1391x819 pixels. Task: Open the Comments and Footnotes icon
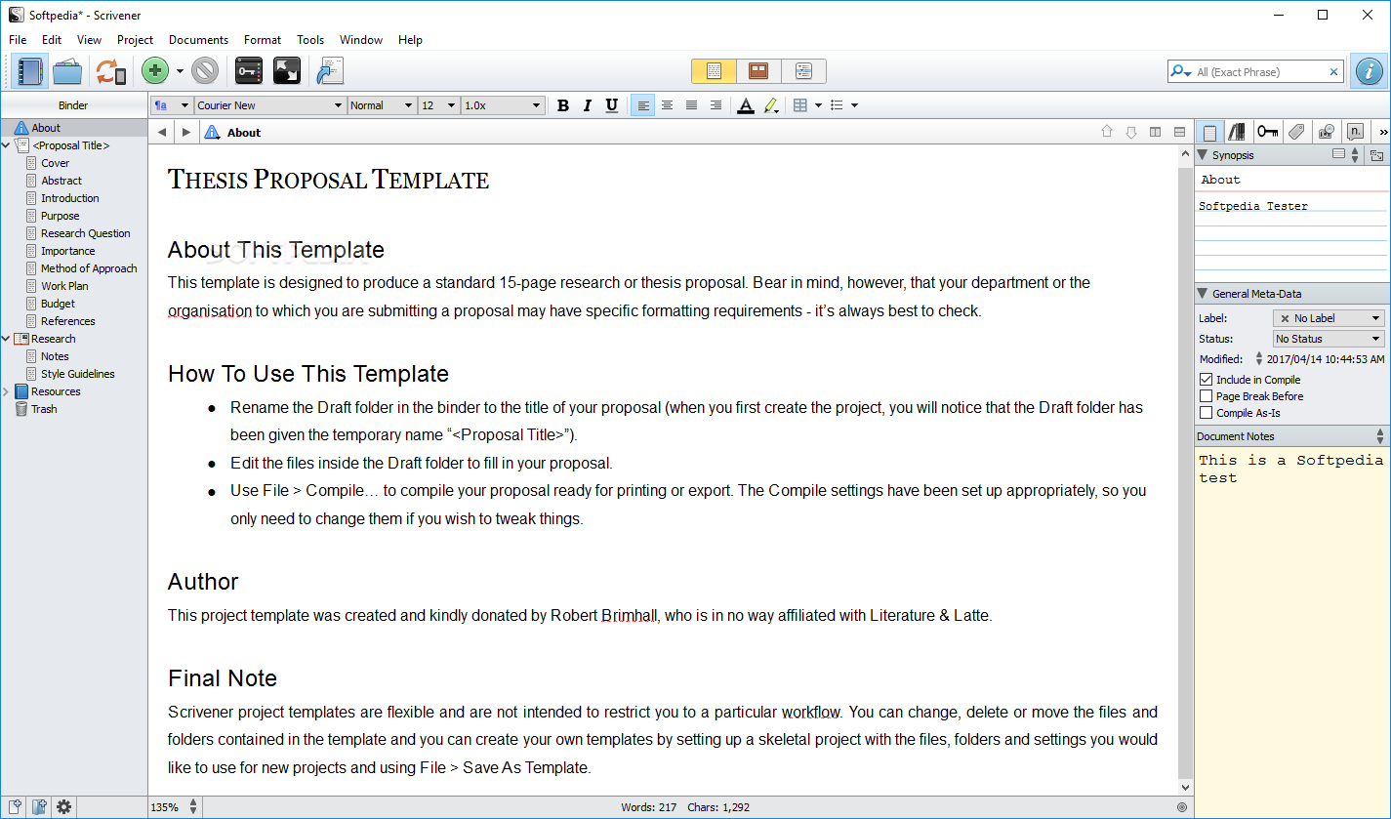click(1355, 132)
